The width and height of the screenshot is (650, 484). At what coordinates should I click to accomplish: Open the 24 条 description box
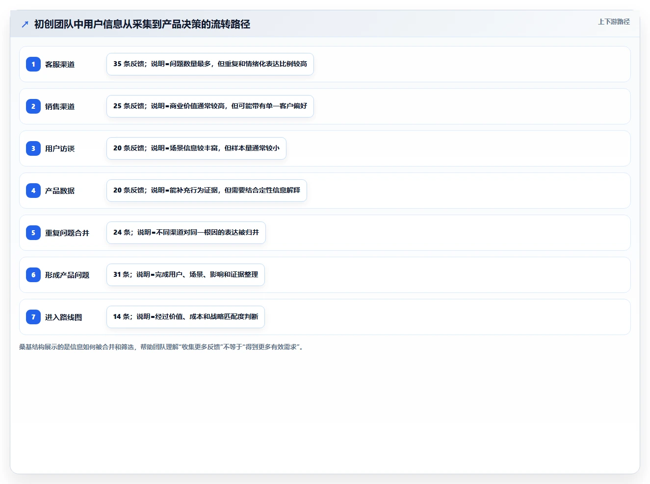(186, 233)
